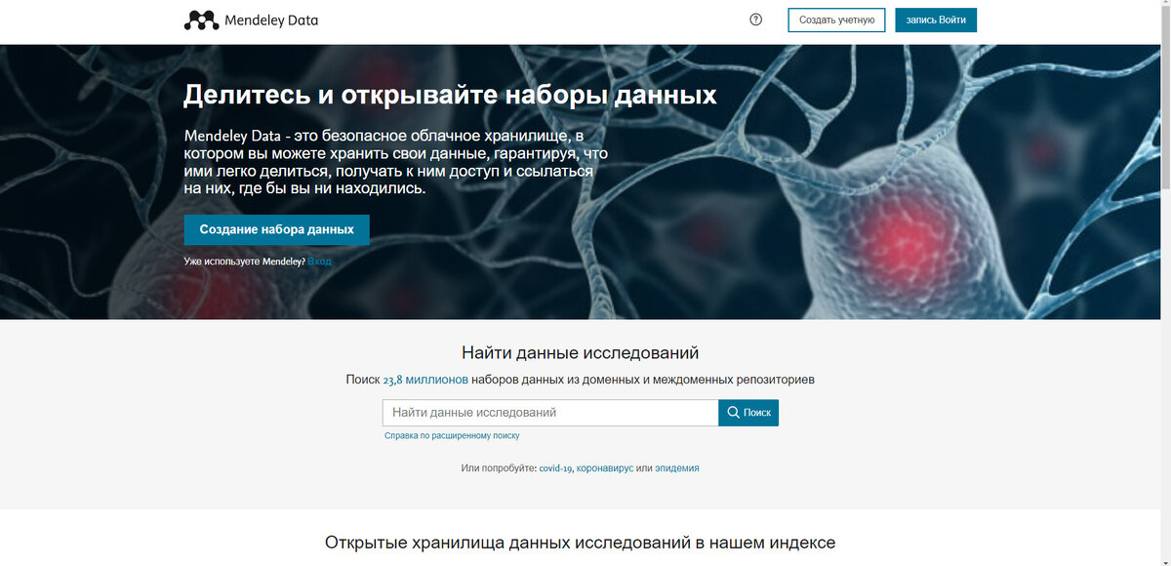Try the 'covid-19' suggested search

pos(555,468)
